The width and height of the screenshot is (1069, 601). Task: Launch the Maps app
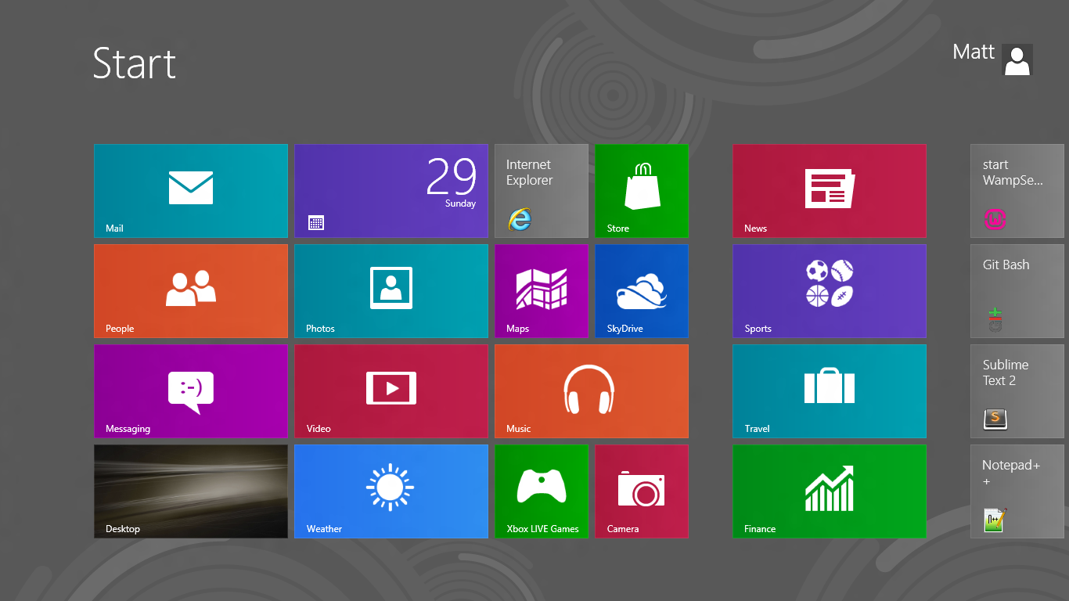pos(541,290)
